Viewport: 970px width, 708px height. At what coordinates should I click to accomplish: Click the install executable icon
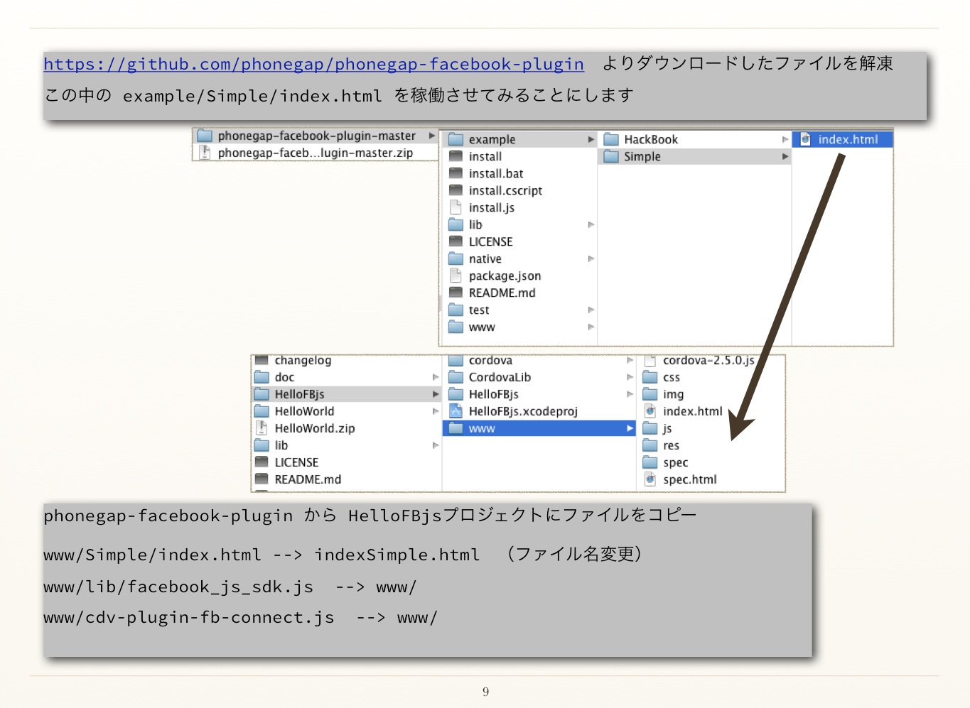(x=456, y=156)
